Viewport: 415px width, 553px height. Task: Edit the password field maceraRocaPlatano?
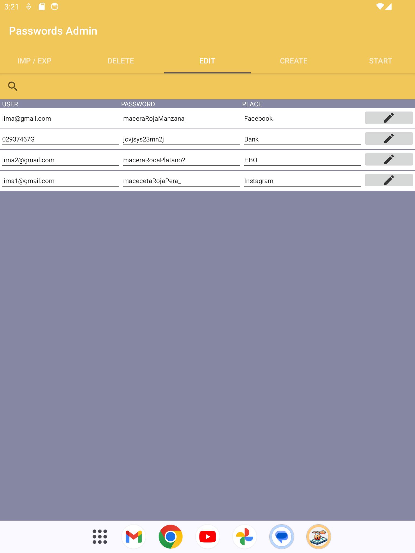[182, 160]
